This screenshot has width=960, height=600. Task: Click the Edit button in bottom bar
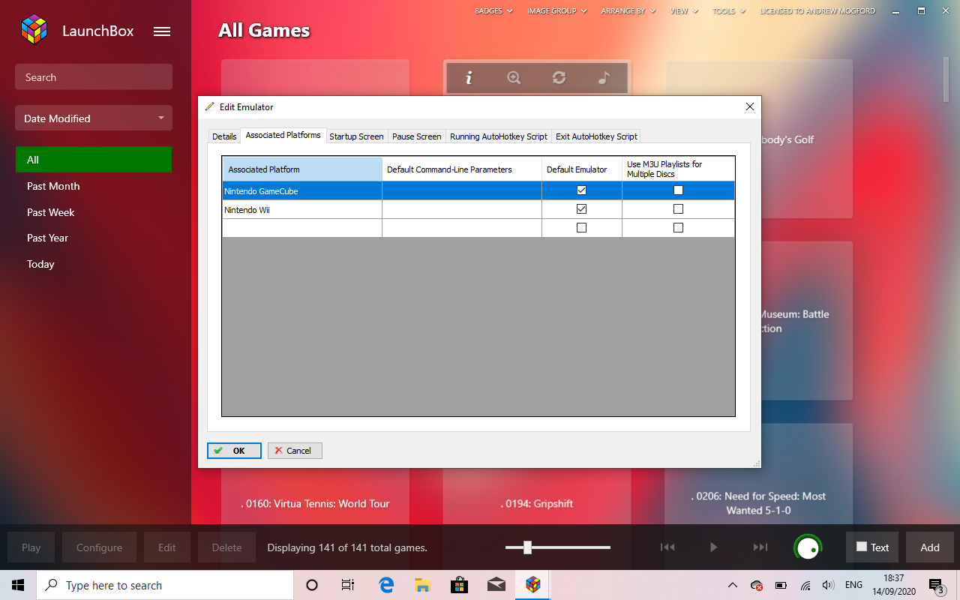167,547
